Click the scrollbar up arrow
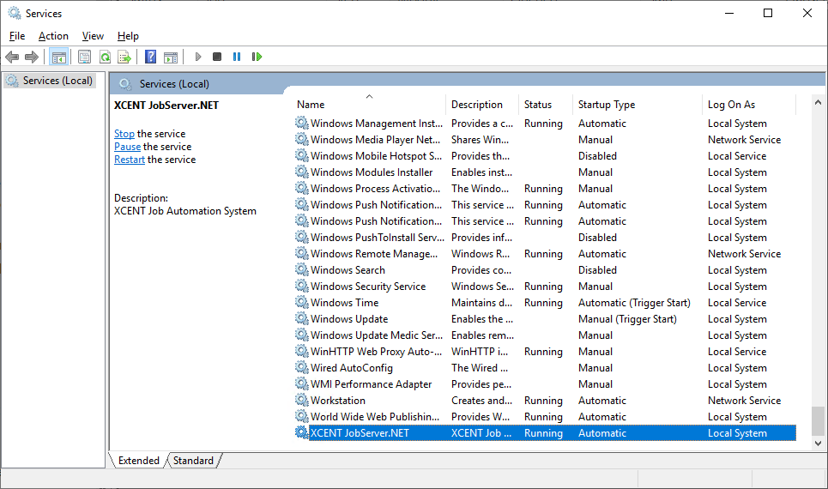 [x=818, y=102]
